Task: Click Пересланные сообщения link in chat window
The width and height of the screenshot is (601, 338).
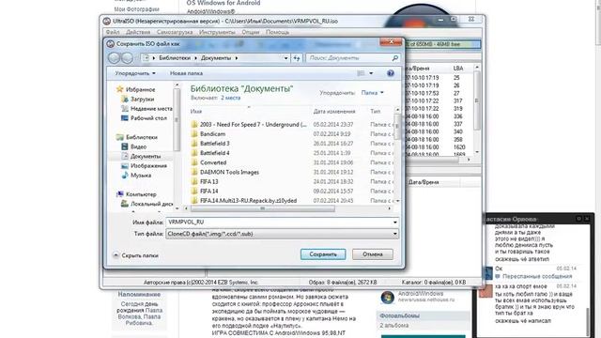Action: pos(537,276)
